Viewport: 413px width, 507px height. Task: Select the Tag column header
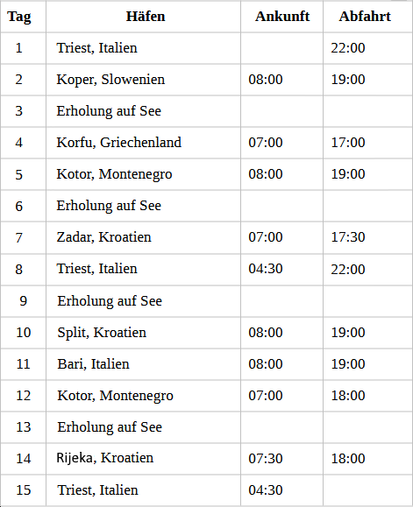[19, 17]
